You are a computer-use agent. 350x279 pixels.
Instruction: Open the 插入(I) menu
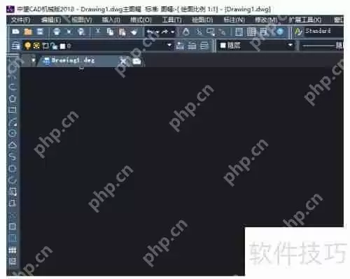coord(111,20)
